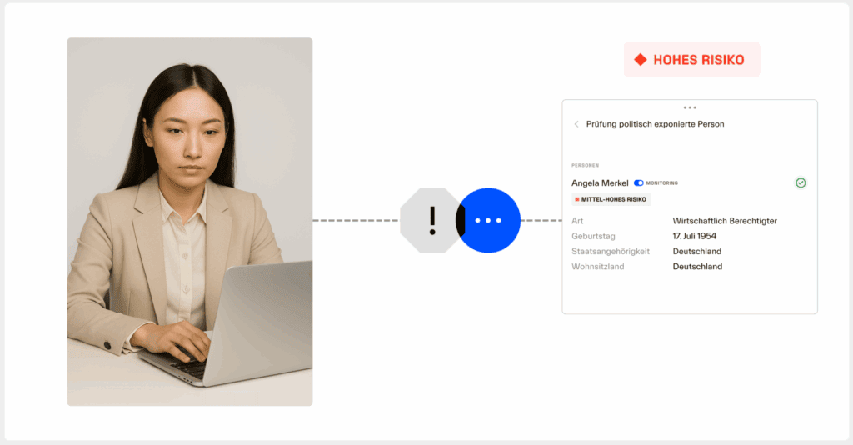Click the MONITORING label text

pos(662,182)
